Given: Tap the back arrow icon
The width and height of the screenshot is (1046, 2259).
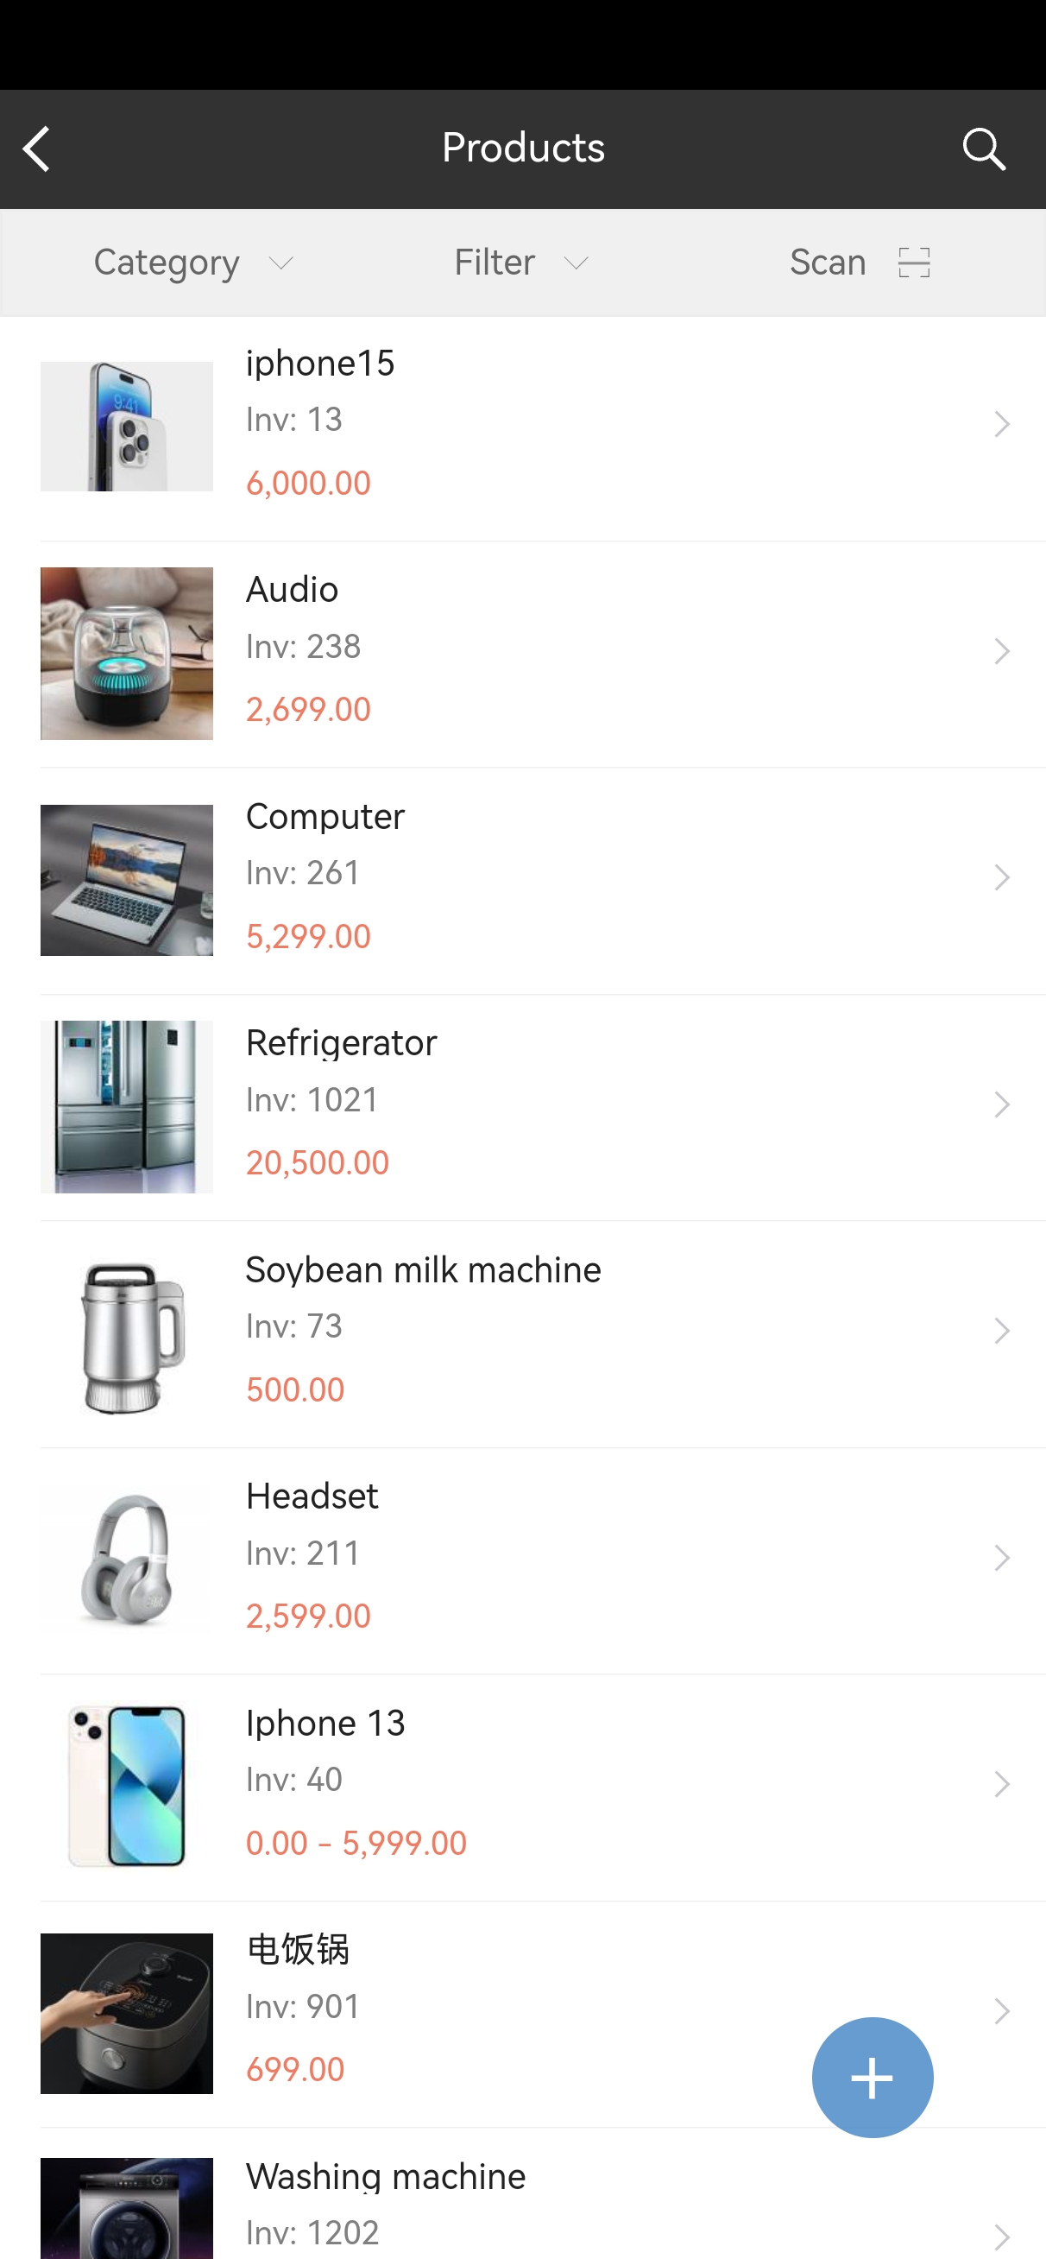Looking at the screenshot, I should pos(37,149).
